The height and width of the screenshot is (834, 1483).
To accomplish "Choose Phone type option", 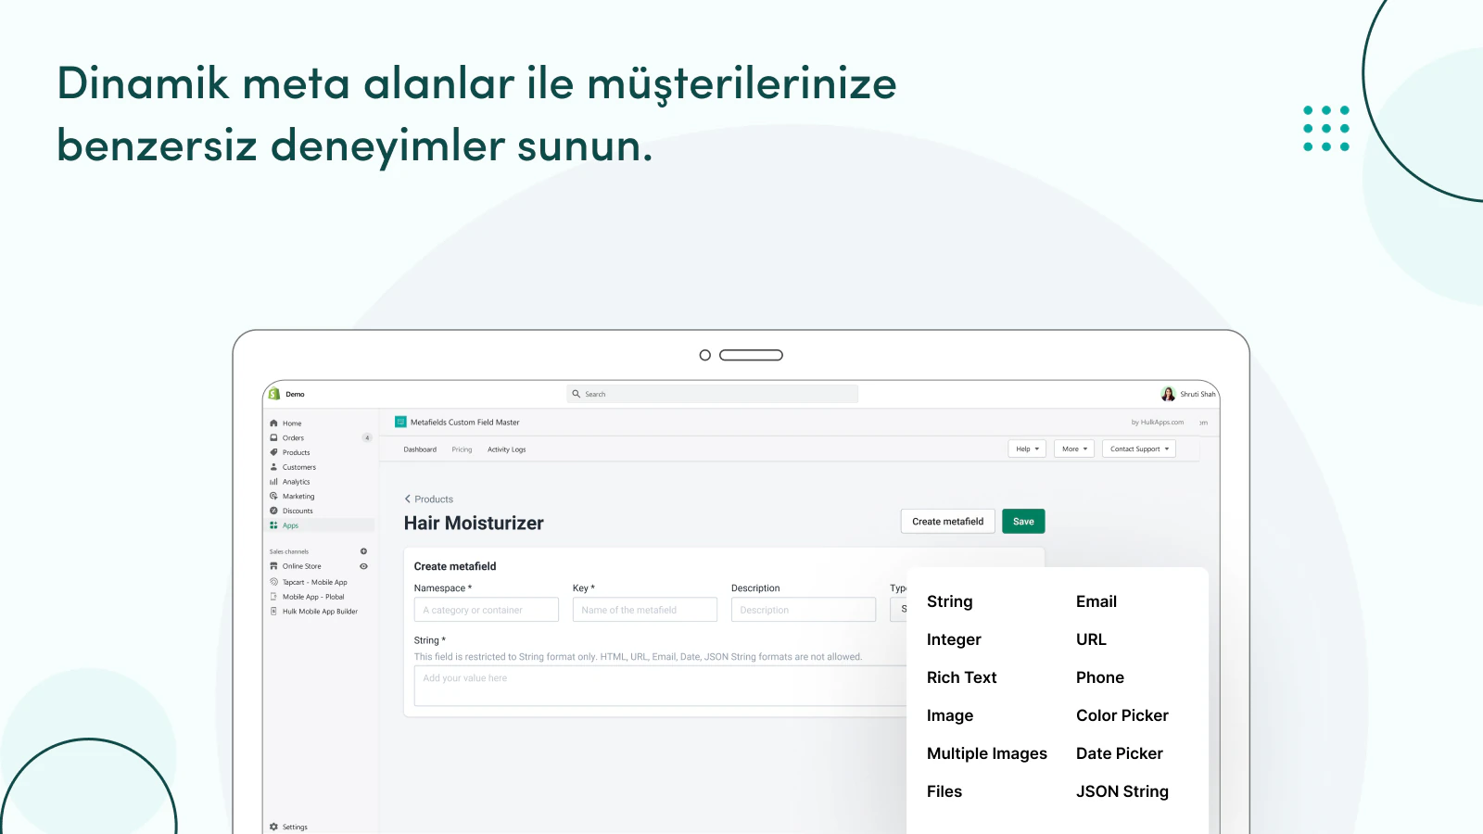I will click(1100, 678).
